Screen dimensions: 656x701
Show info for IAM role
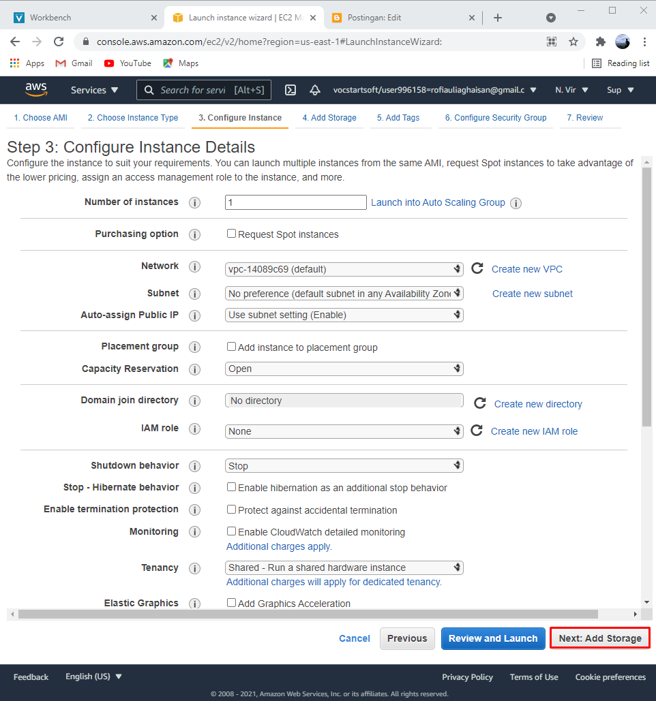click(194, 429)
